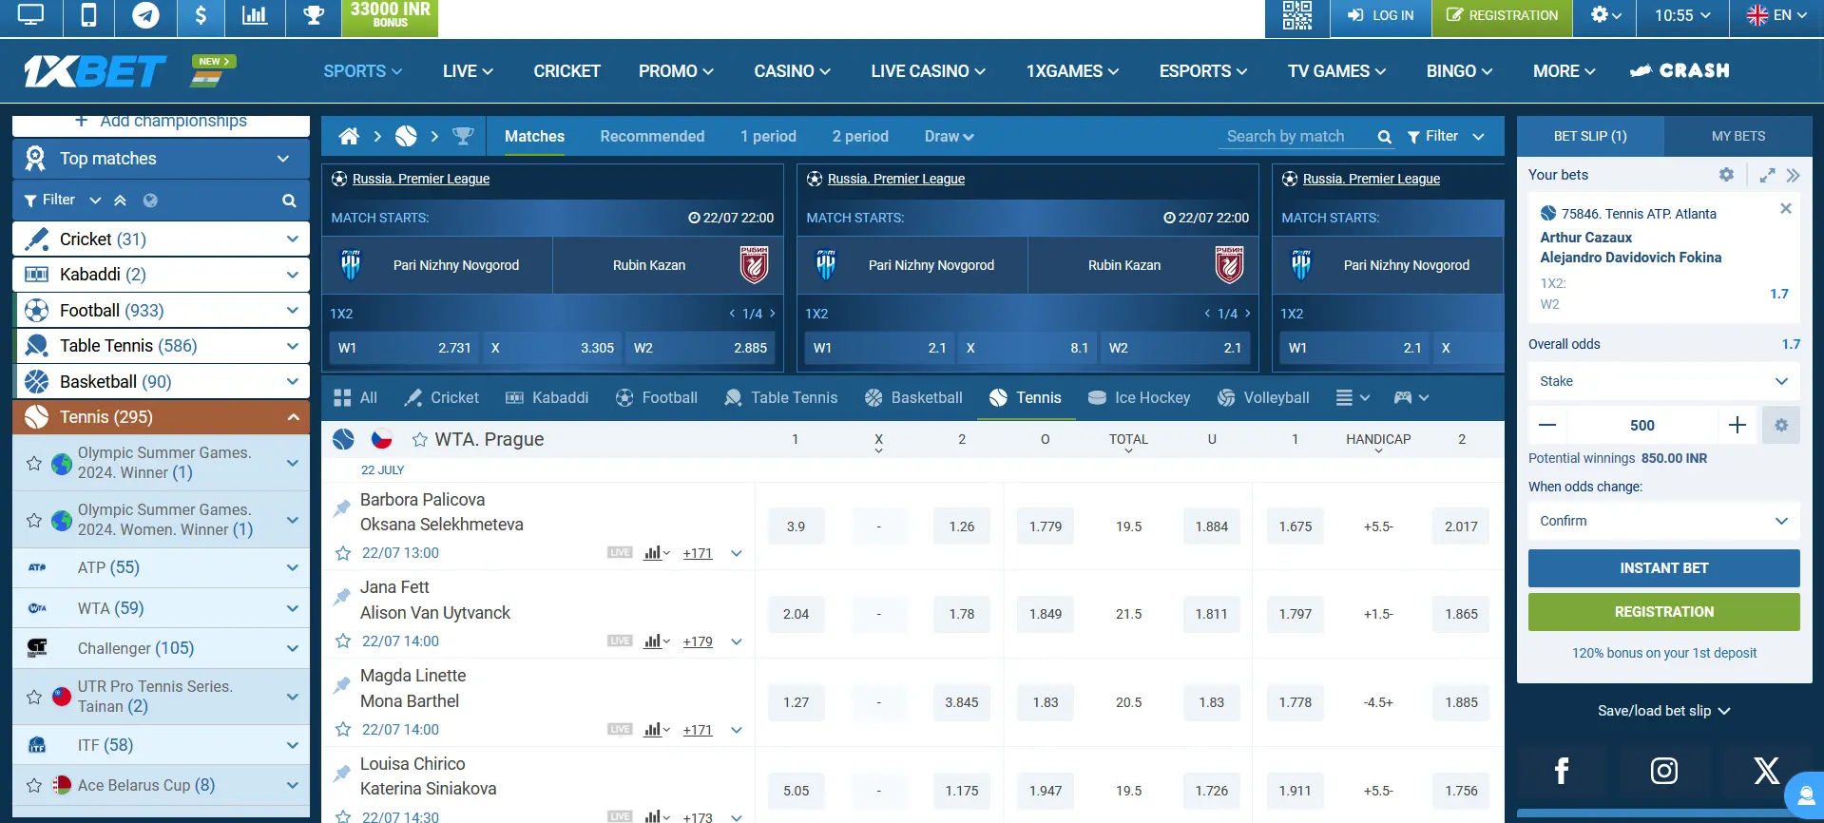Screen dimensions: 1824x823
Task: Favorite the WTA Prague championship star
Action: [x=419, y=440]
